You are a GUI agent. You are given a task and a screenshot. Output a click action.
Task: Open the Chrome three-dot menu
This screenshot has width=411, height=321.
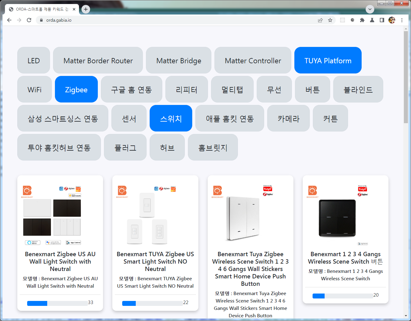(x=402, y=20)
